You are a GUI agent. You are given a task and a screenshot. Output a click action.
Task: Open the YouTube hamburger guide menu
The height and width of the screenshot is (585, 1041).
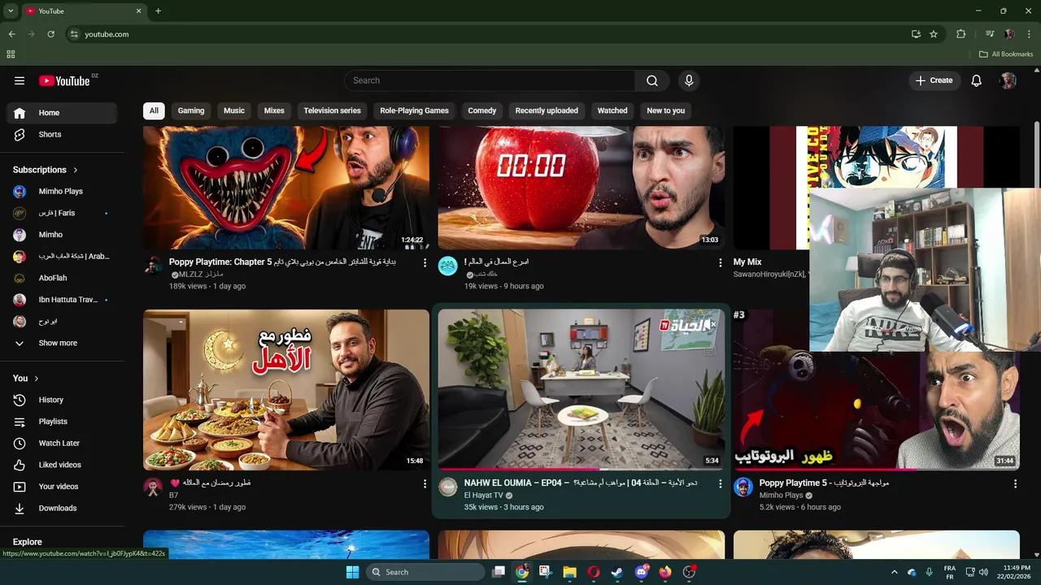[20, 80]
